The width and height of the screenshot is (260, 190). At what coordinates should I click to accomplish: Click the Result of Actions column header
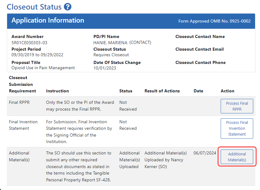[162, 91]
